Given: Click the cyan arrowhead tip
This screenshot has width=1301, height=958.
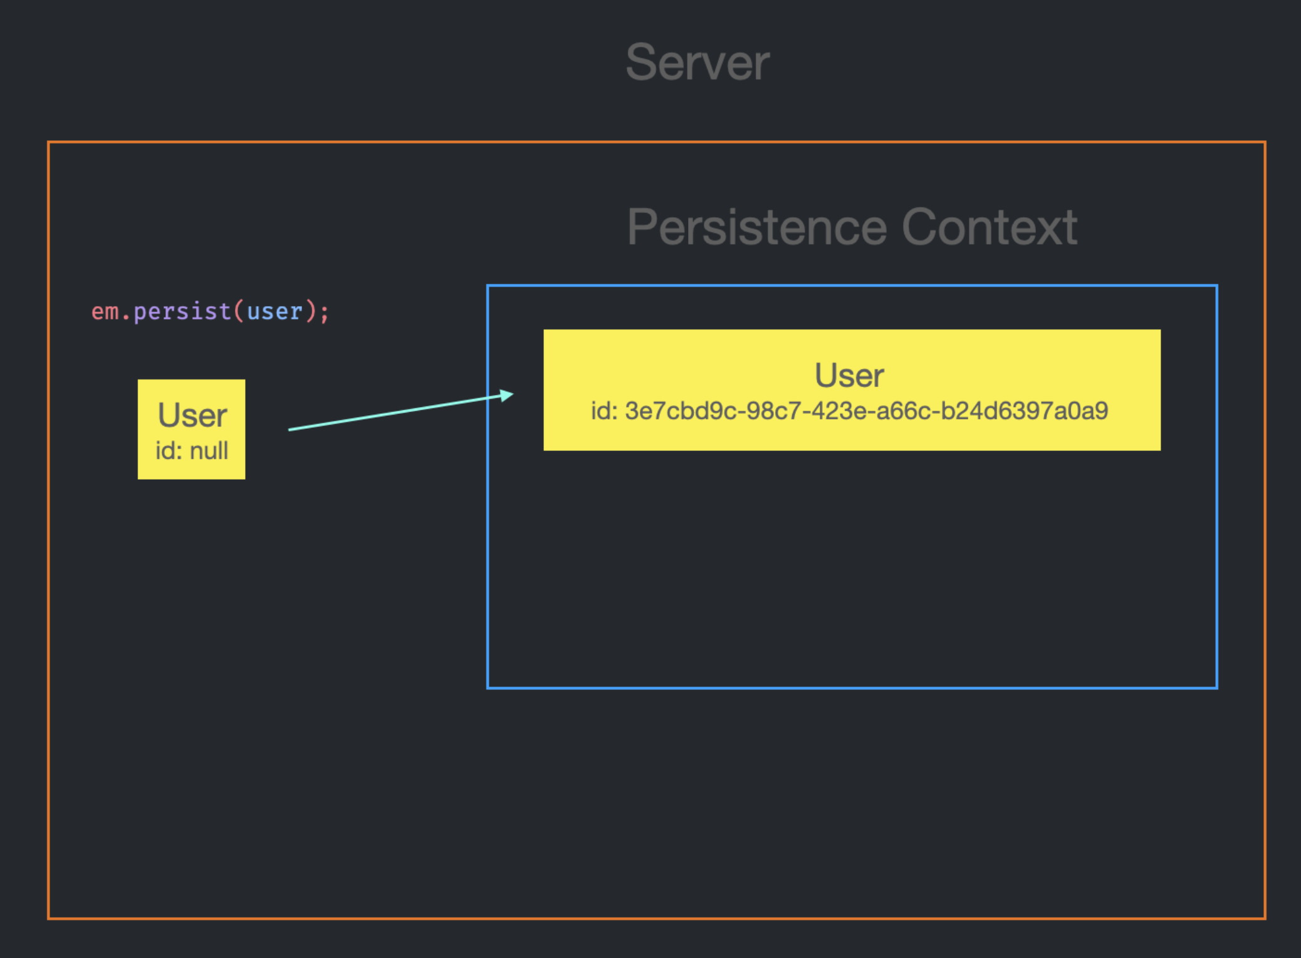Looking at the screenshot, I should click(511, 394).
